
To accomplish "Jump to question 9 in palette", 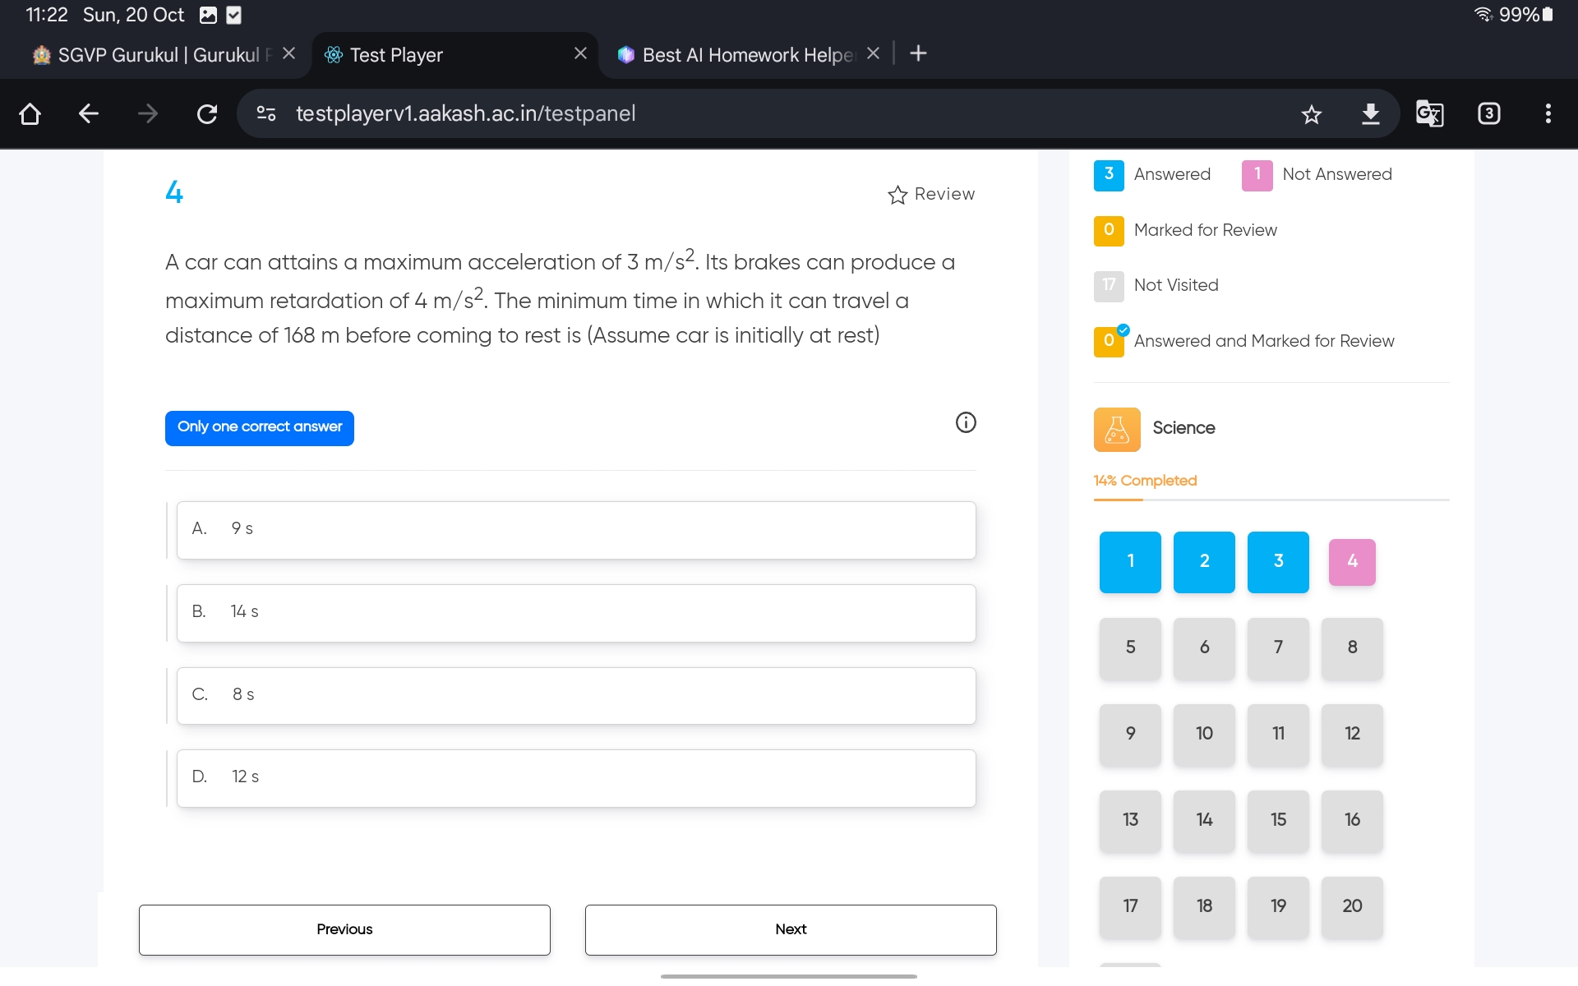I will (x=1130, y=735).
